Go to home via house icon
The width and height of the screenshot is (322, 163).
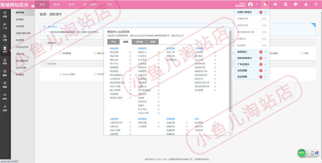pyautogui.click(x=275, y=4)
